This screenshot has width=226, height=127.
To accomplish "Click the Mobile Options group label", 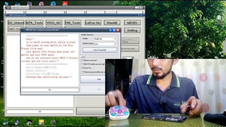I will [x=87, y=35].
